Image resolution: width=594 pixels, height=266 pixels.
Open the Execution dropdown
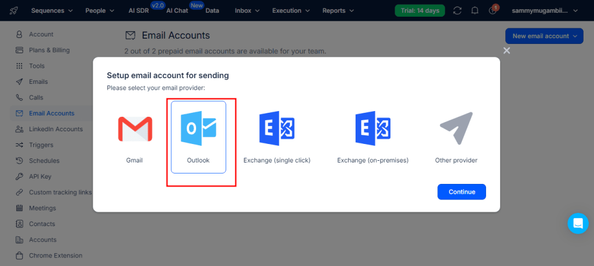(x=291, y=10)
